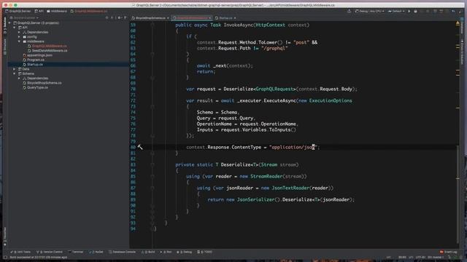Click GraphQLServer breadcrumb in navigation bar
Viewport: 467px width, 262px height.
click(x=18, y=12)
